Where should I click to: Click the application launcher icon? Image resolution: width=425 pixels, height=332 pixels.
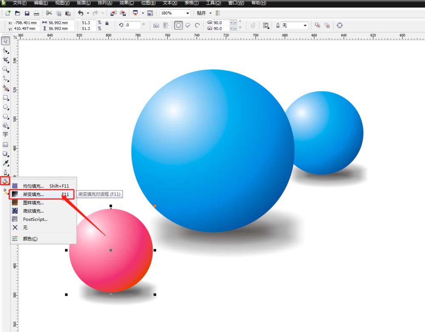(135, 13)
